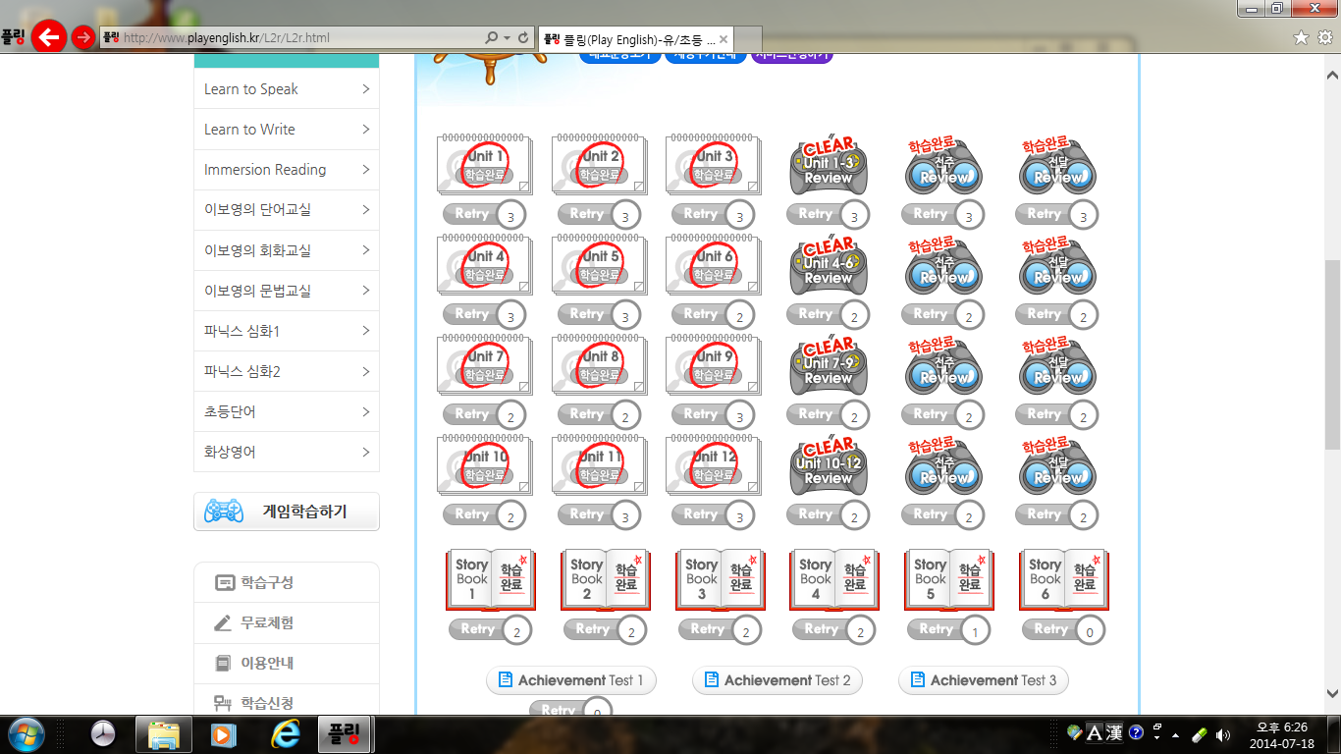Expand the 이보영의 회화교실 chevron
This screenshot has width=1341, height=754.
(x=365, y=250)
